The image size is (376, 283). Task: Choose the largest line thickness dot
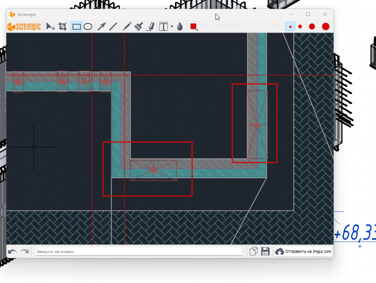pos(326,27)
